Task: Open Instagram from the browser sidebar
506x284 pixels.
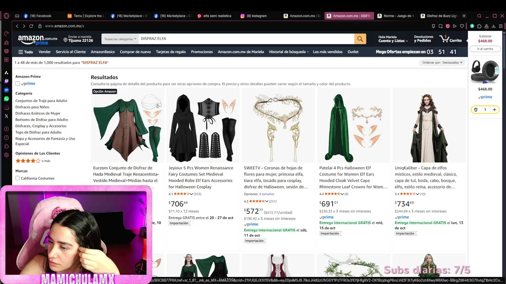Action: (6, 107)
